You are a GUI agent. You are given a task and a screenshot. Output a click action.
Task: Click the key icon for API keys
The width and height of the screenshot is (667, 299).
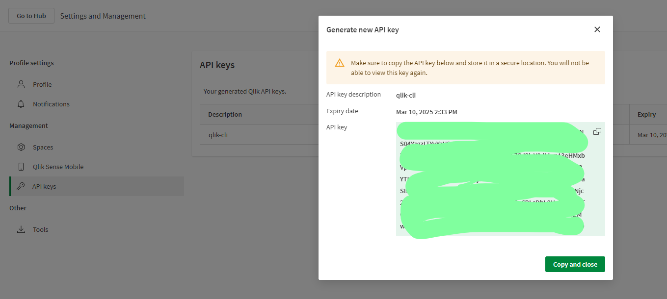21,186
